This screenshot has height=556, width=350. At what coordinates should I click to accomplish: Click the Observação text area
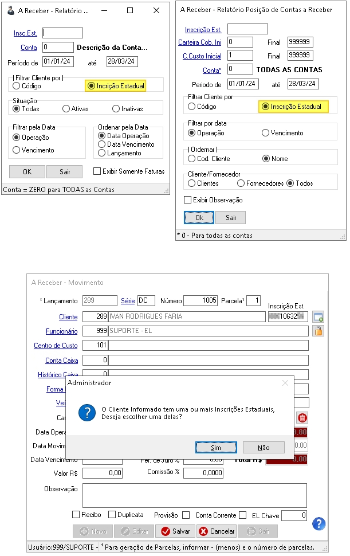[195, 495]
